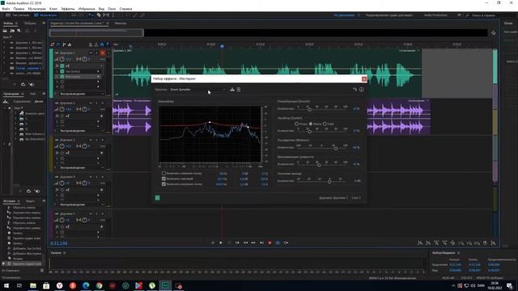Switch to the Multitrack editor view
The height and width of the screenshot is (291, 518).
pos(45,15)
